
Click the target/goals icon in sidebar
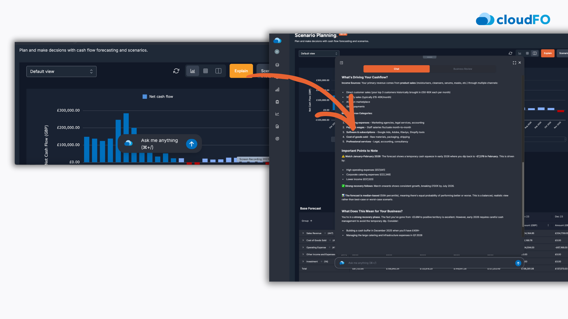coord(277,138)
